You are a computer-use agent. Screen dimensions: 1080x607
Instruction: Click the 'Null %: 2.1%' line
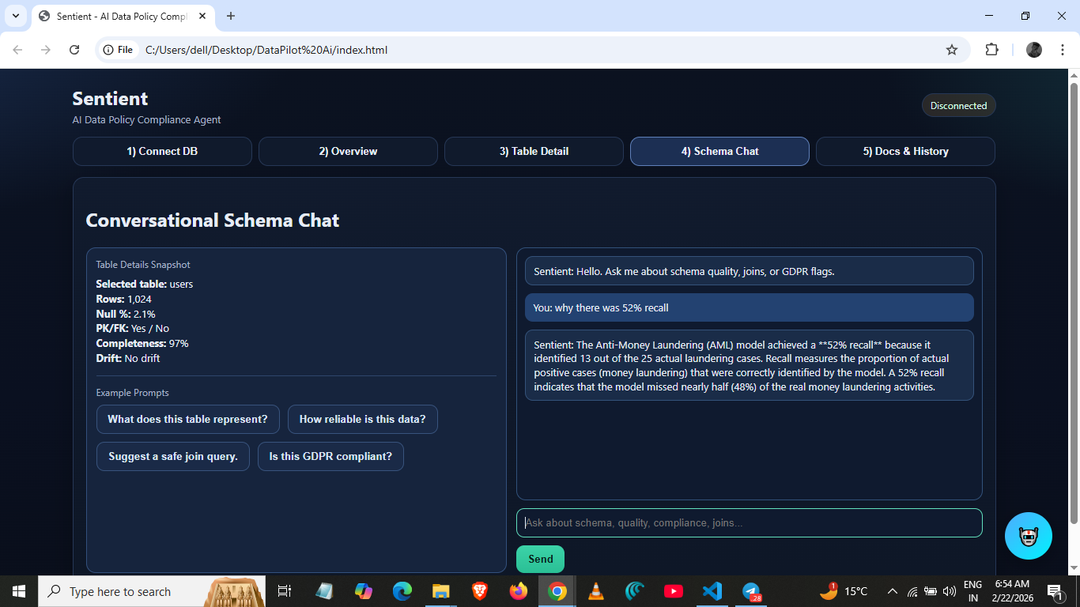(x=126, y=314)
